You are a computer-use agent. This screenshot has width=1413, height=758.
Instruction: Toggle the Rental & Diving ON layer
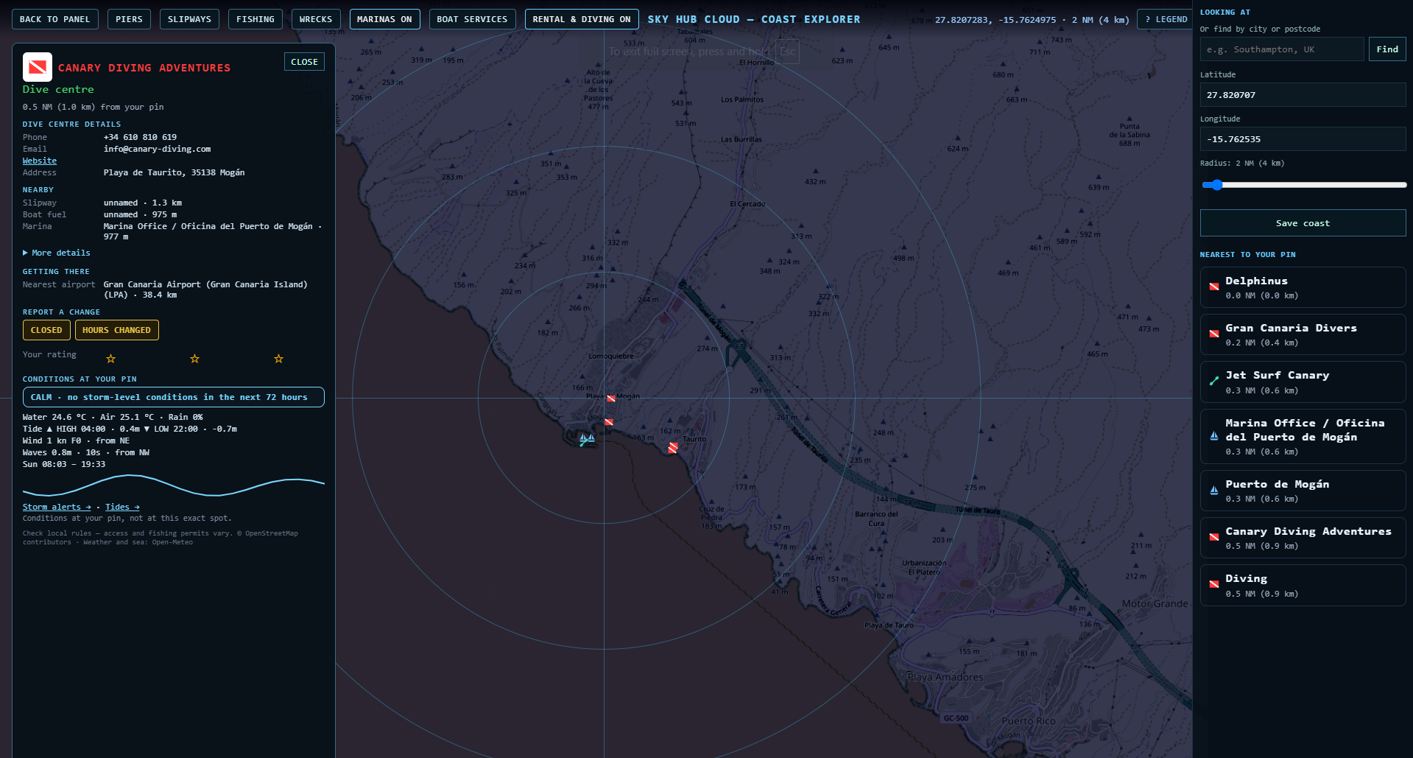[582, 19]
